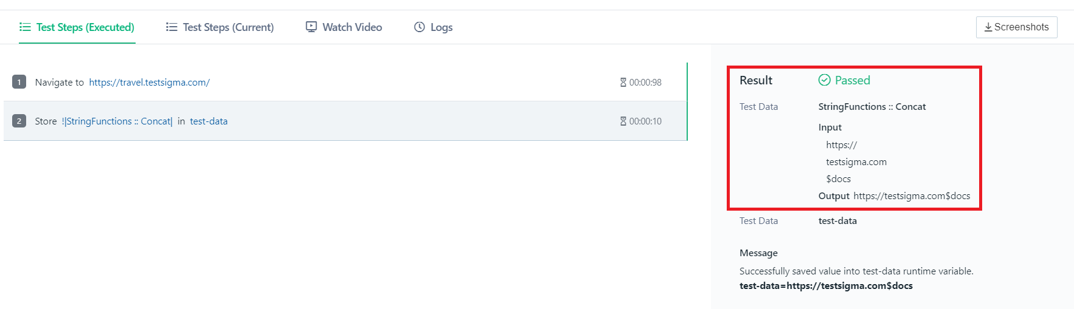Click the StringFunctions :: Concat step link
Viewport: 1074px width, 309px height.
tap(117, 121)
